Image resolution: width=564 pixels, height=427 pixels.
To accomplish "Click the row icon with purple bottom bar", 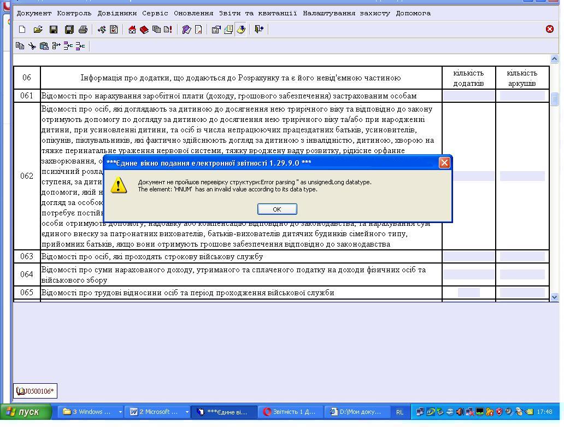I will [80, 46].
